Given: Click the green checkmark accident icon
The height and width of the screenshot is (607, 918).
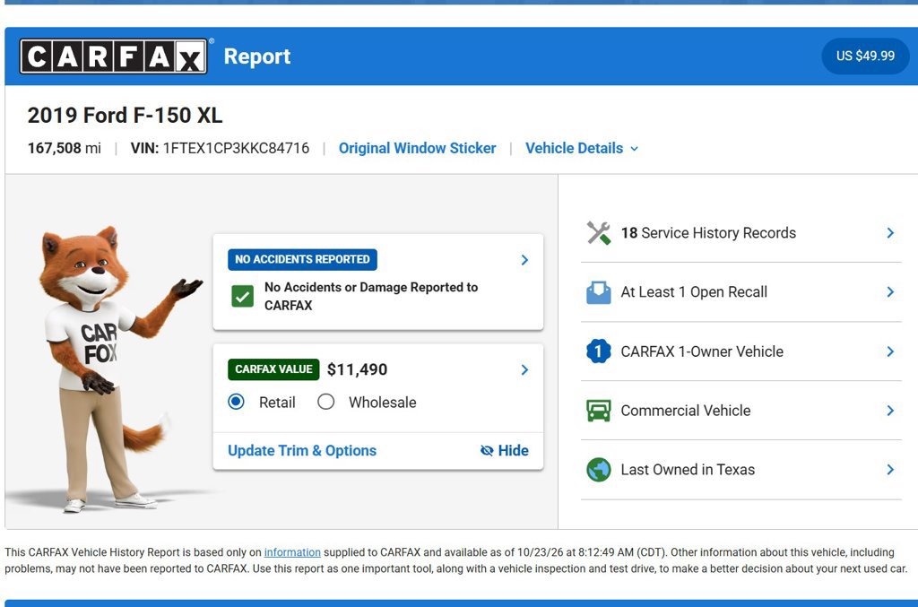Looking at the screenshot, I should point(242,296).
